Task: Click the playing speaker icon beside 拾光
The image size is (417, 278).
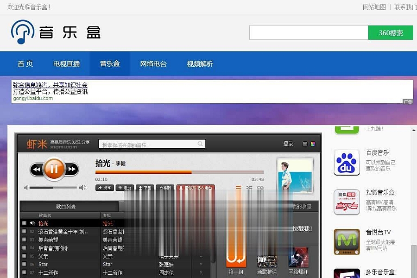Action: click(32, 223)
